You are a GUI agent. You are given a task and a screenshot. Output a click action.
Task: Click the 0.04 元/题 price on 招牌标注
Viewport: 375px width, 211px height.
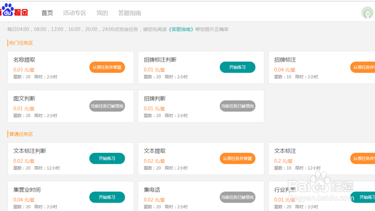point(285,70)
